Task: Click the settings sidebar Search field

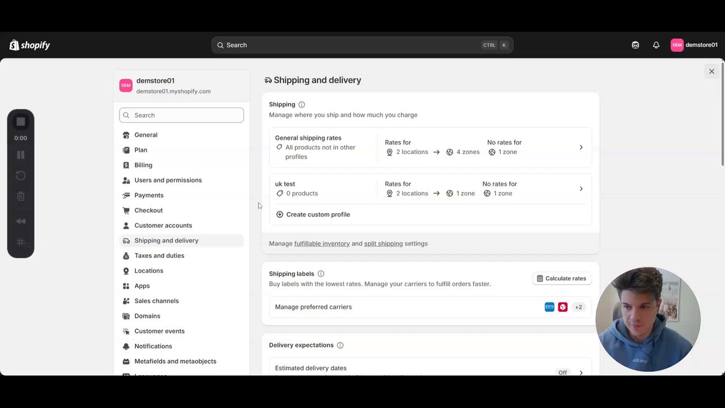Action: click(182, 115)
